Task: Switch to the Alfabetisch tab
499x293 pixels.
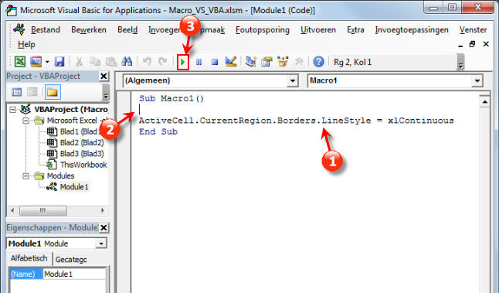Action: [29, 258]
